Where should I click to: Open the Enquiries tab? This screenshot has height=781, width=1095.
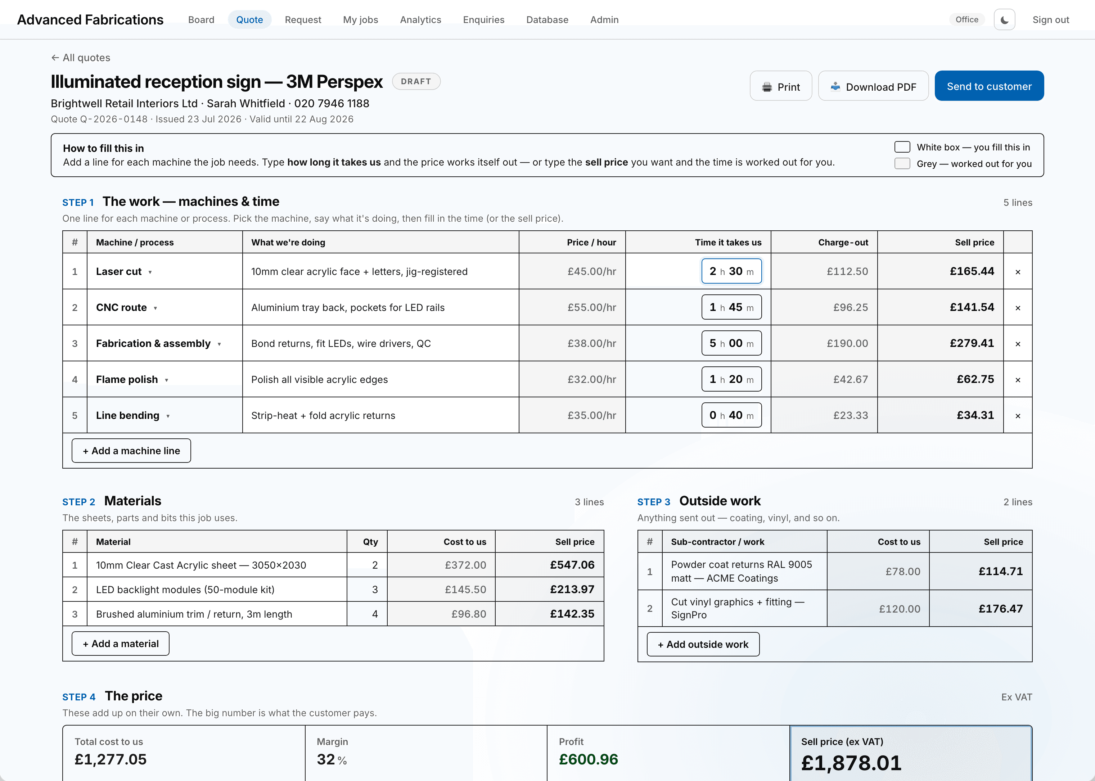[483, 20]
